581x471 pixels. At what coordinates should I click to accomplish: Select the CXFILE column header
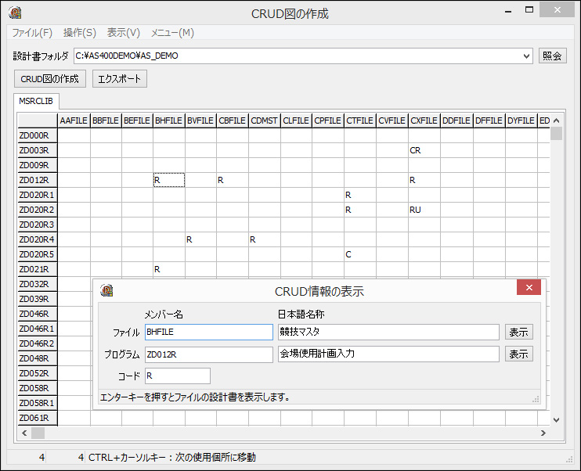[424, 120]
